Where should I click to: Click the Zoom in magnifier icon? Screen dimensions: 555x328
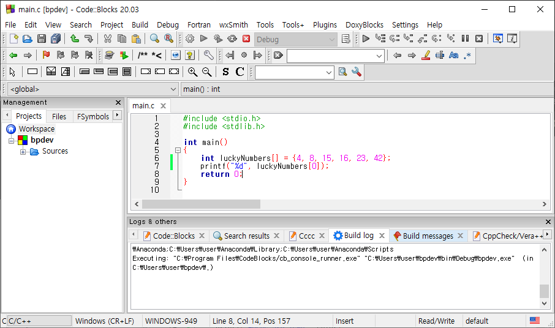point(192,72)
